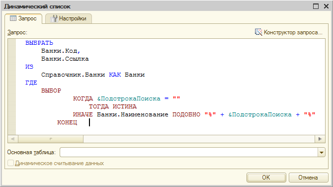The width and height of the screenshot is (333, 187).
Task: Click the horizontal scrollbar thumb
Action: [x=51, y=139]
